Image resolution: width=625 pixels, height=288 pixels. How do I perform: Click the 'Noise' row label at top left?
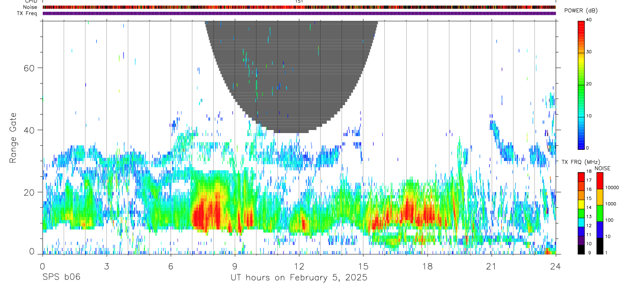31,7
